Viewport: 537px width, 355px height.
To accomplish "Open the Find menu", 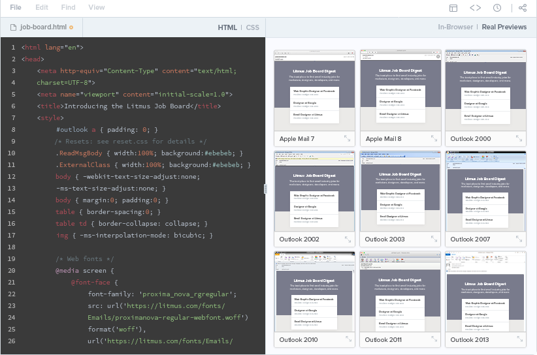I will (x=68, y=8).
